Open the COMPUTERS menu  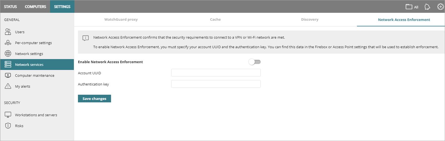(x=35, y=7)
